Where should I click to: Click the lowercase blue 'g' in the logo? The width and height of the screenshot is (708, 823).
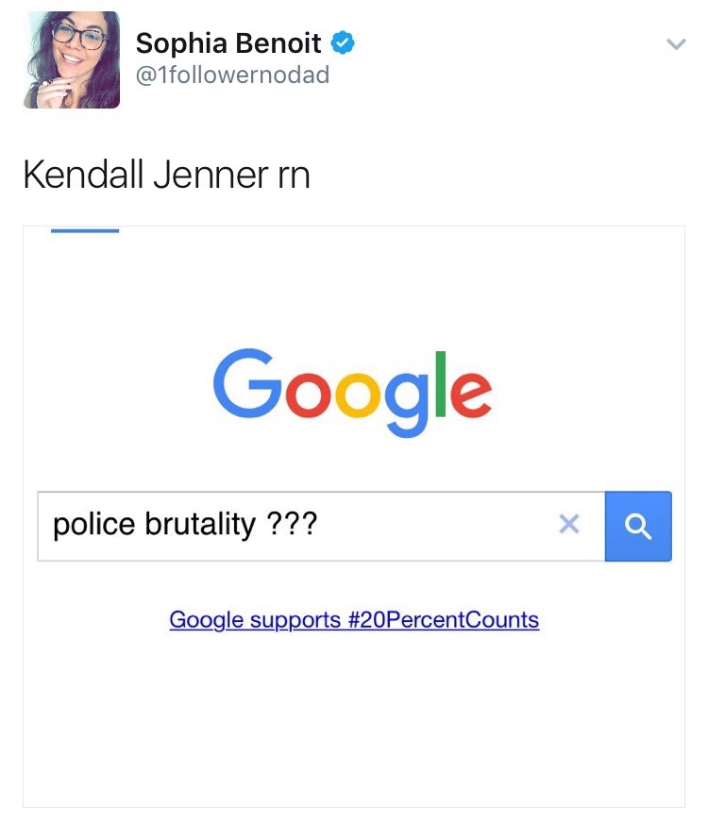(408, 403)
